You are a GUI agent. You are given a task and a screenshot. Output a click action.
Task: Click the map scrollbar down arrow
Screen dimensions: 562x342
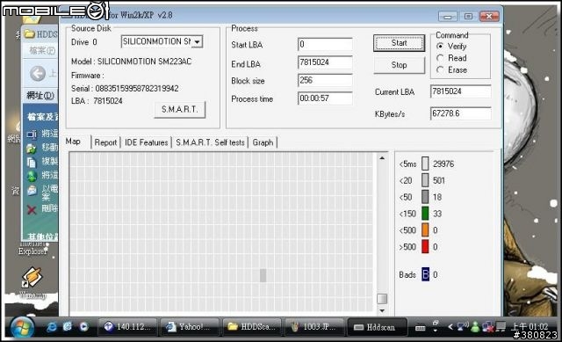click(x=382, y=310)
